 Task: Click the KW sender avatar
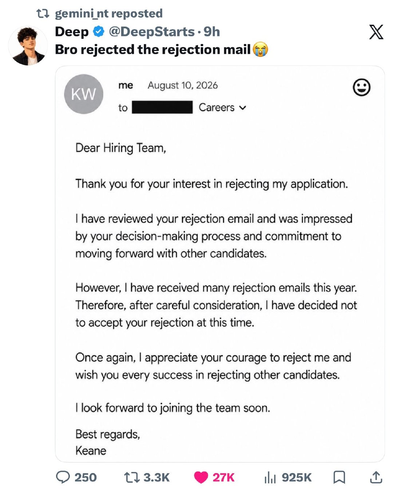(84, 94)
